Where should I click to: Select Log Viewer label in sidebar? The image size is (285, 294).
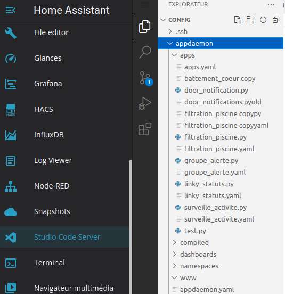pos(53,161)
